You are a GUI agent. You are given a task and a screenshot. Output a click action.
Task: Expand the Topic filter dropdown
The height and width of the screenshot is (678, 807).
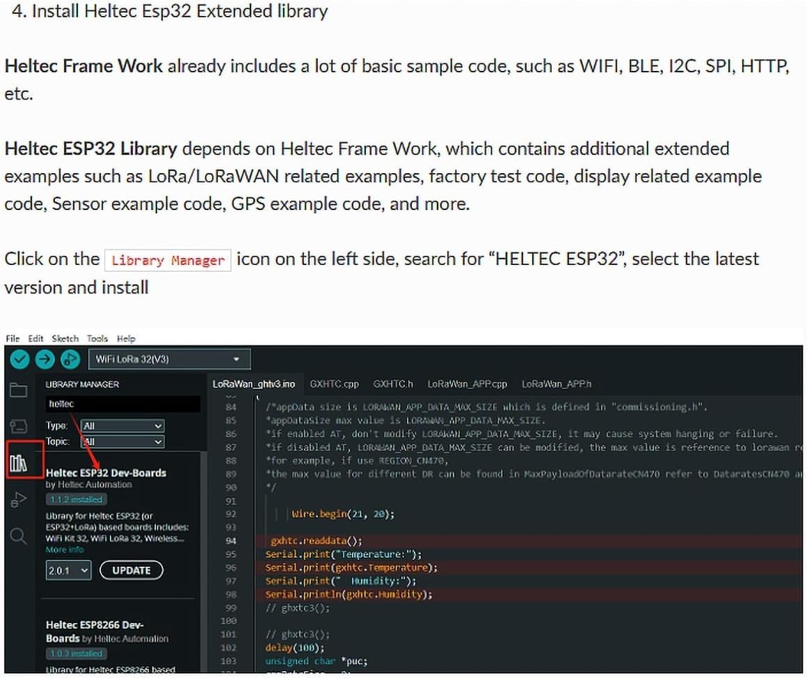click(122, 442)
